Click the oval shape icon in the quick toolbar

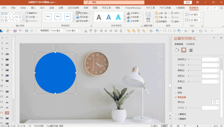click(x=175, y=31)
